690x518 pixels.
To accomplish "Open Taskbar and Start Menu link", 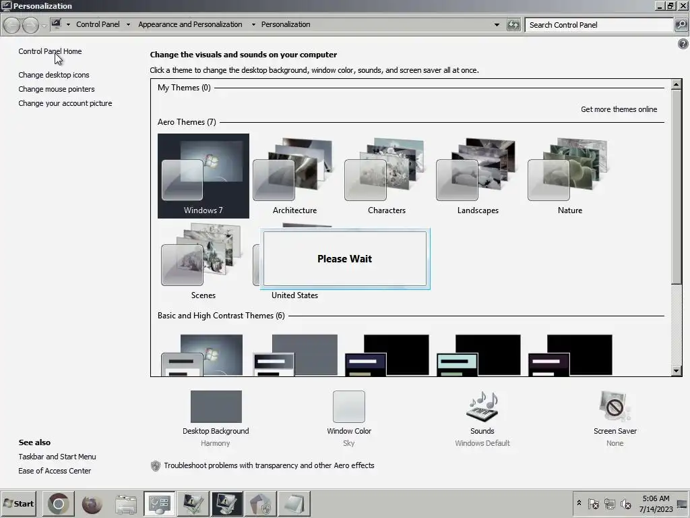I will point(57,457).
